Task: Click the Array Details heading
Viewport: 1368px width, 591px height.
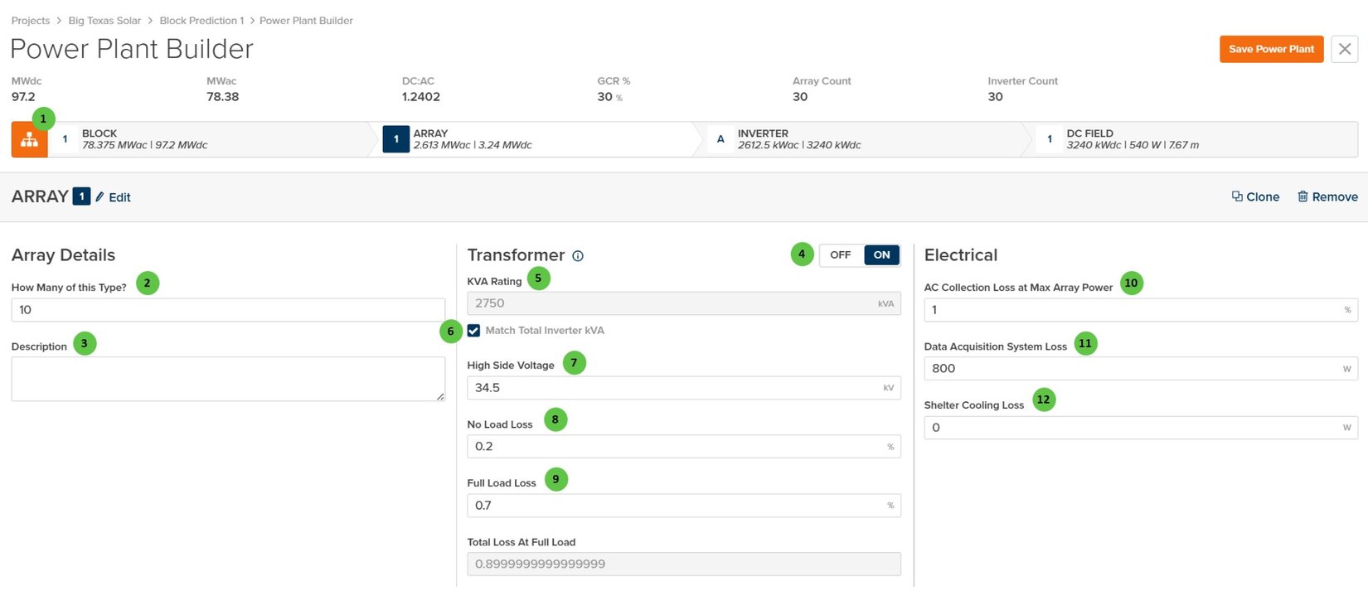Action: click(x=63, y=255)
